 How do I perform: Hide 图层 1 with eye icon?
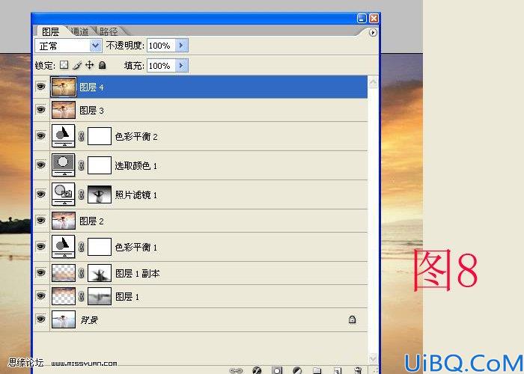[x=40, y=296]
